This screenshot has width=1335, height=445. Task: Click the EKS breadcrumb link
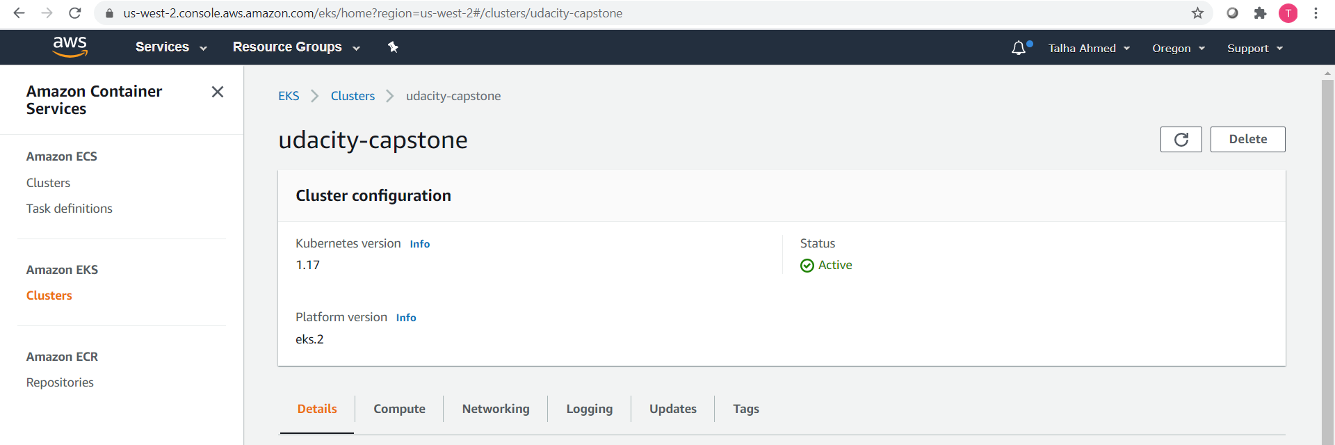289,96
